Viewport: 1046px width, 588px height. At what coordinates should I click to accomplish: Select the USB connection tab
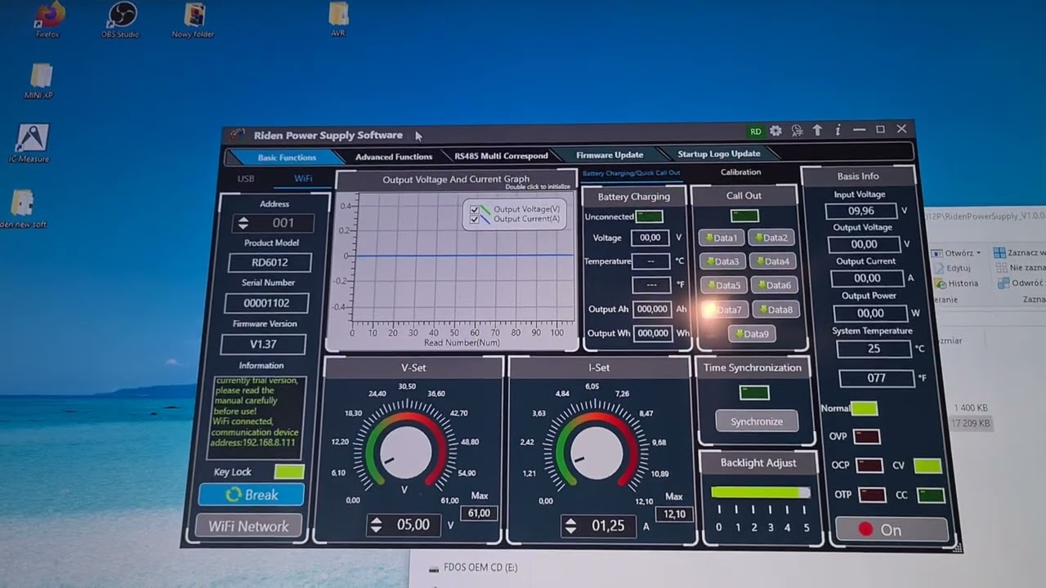coord(246,179)
